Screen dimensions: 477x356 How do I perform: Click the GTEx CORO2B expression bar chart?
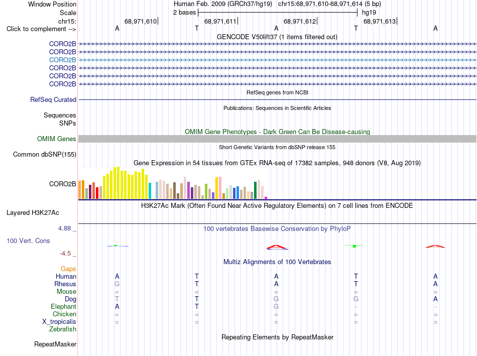pyautogui.click(x=173, y=183)
